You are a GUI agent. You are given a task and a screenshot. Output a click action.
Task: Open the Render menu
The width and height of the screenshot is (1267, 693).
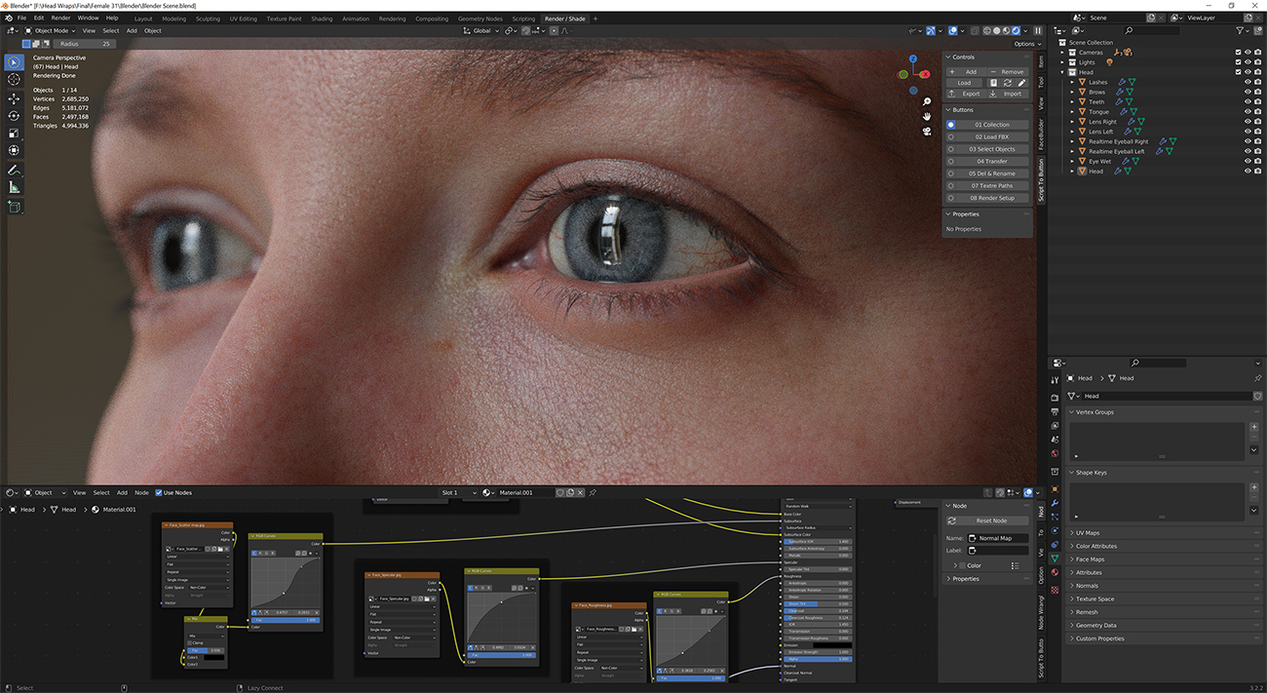pyautogui.click(x=59, y=17)
